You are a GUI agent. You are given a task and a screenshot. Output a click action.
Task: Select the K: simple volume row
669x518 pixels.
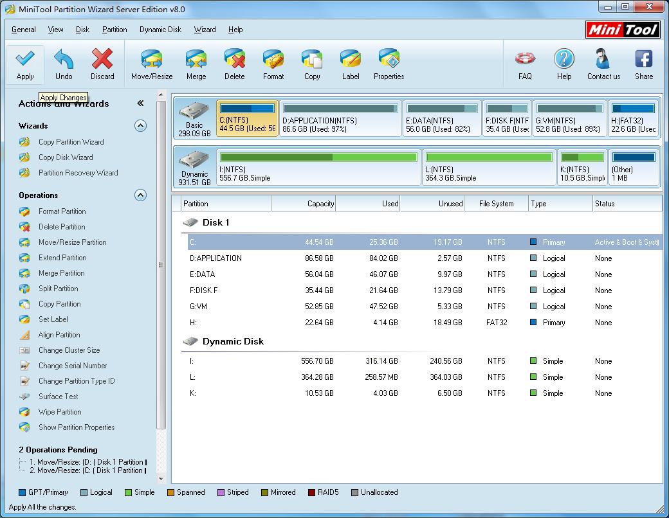(425, 393)
